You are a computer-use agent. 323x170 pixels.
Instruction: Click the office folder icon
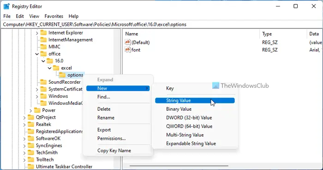(x=43, y=54)
